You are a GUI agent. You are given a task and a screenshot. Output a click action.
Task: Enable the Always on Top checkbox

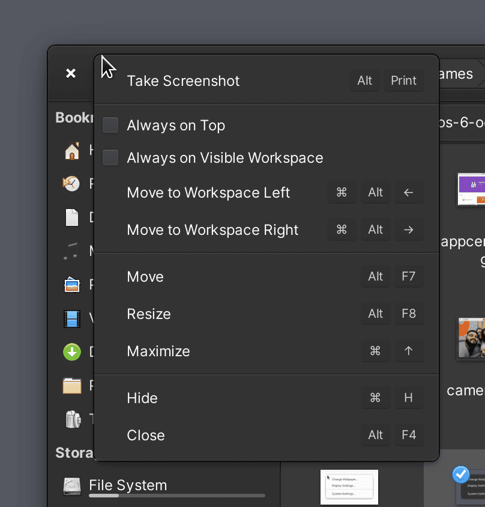tap(110, 125)
